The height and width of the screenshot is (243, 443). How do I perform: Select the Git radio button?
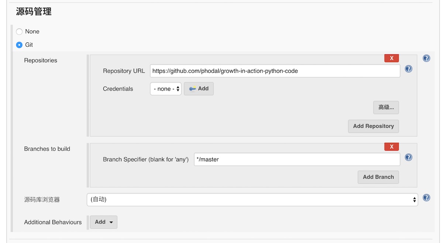click(19, 45)
